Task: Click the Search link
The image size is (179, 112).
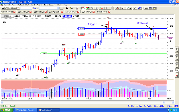Action: (35, 8)
